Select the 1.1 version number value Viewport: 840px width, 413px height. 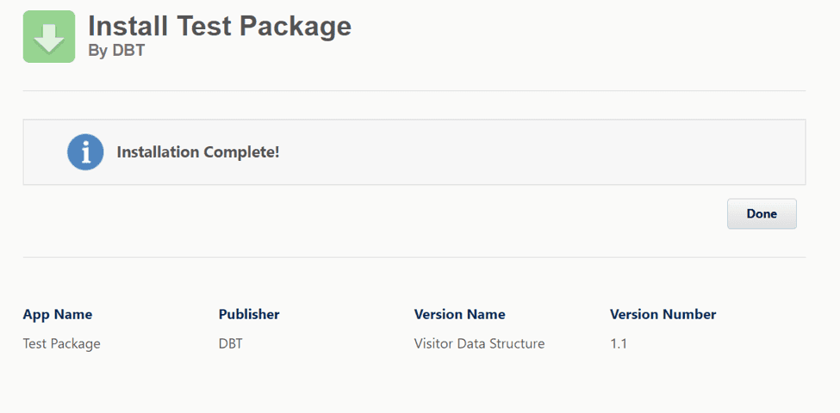(x=619, y=343)
